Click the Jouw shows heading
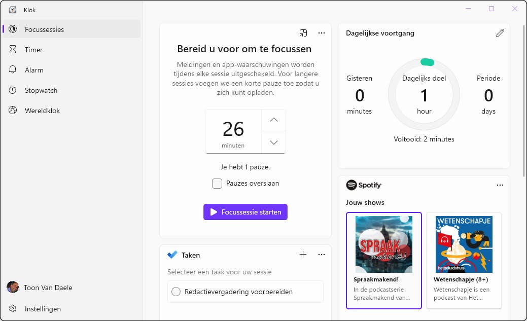Screen dimensions: 527x321 365,202
